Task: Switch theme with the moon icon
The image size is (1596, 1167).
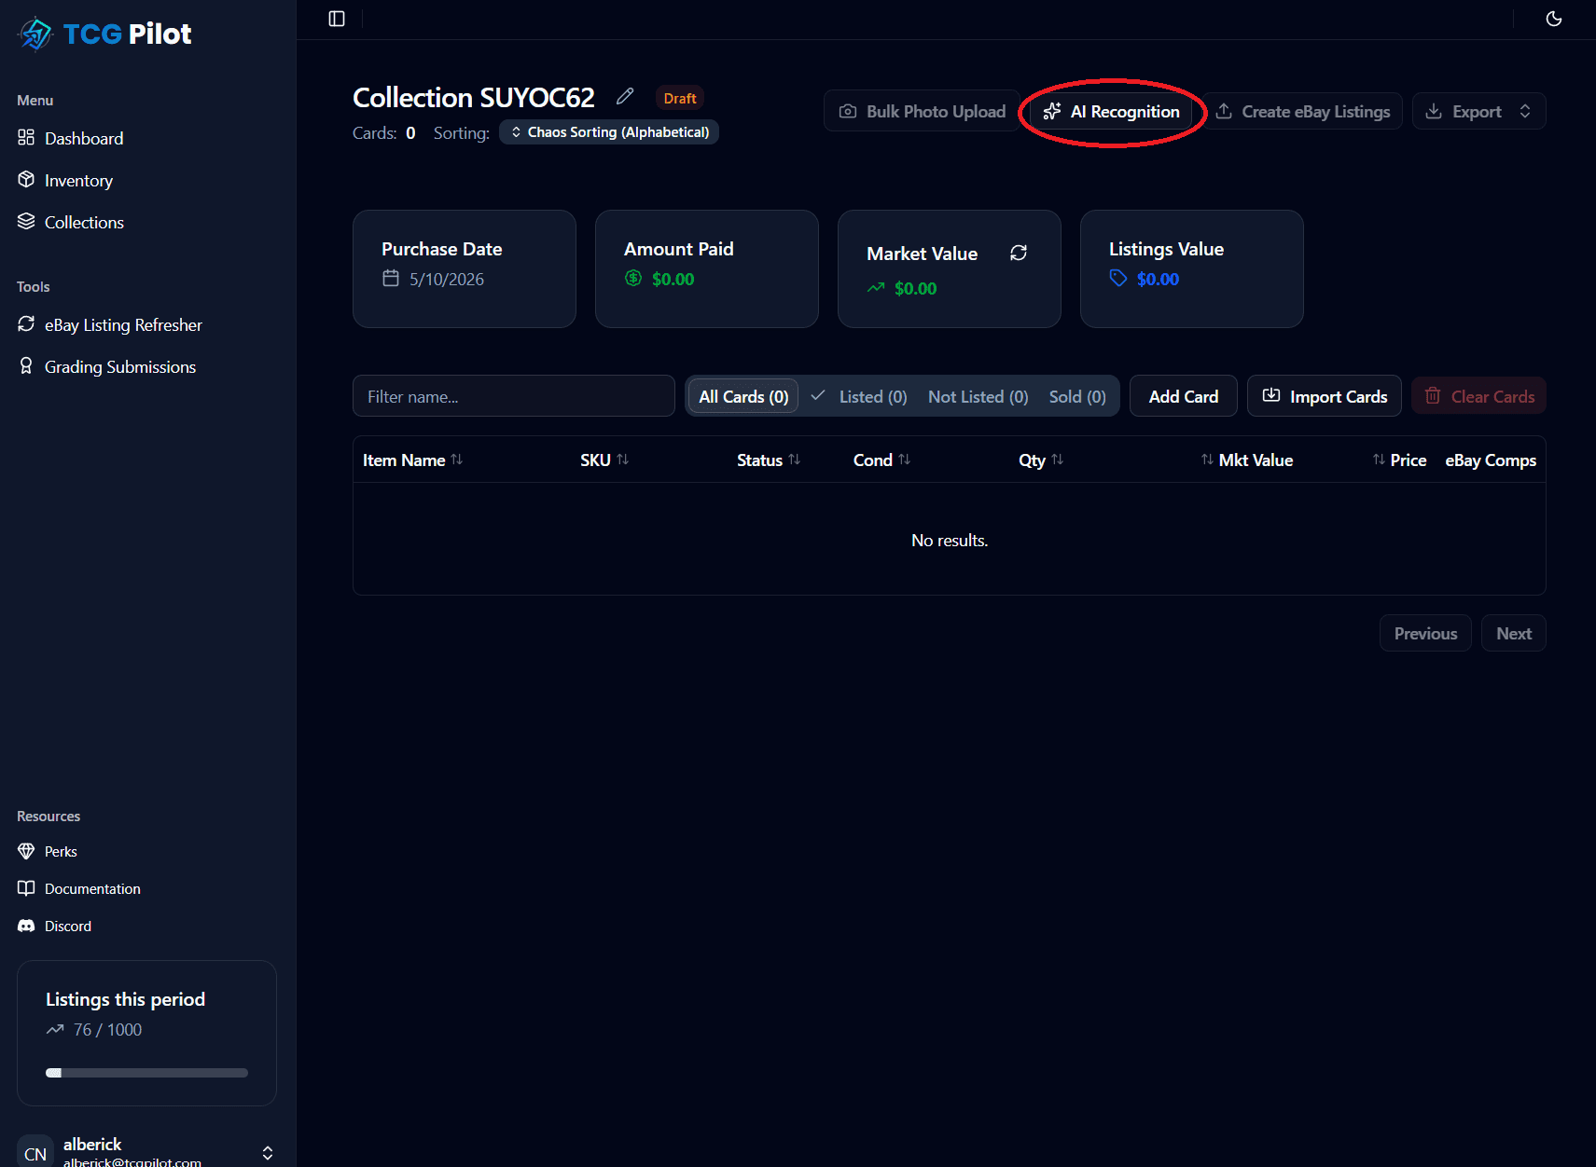Action: pyautogui.click(x=1553, y=19)
